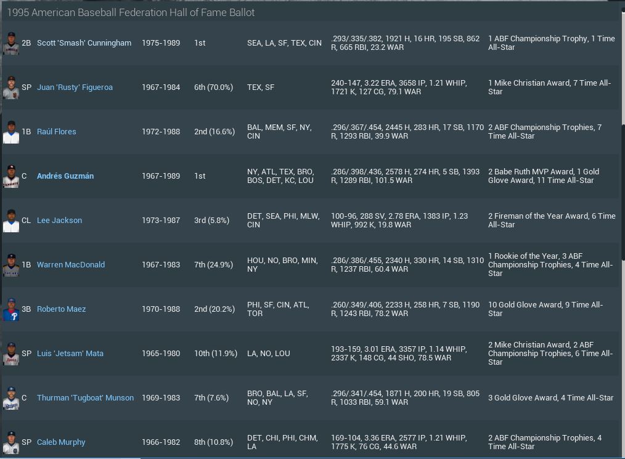
Task: Click Scott Cunningham's player portrait
Action: coord(10,43)
